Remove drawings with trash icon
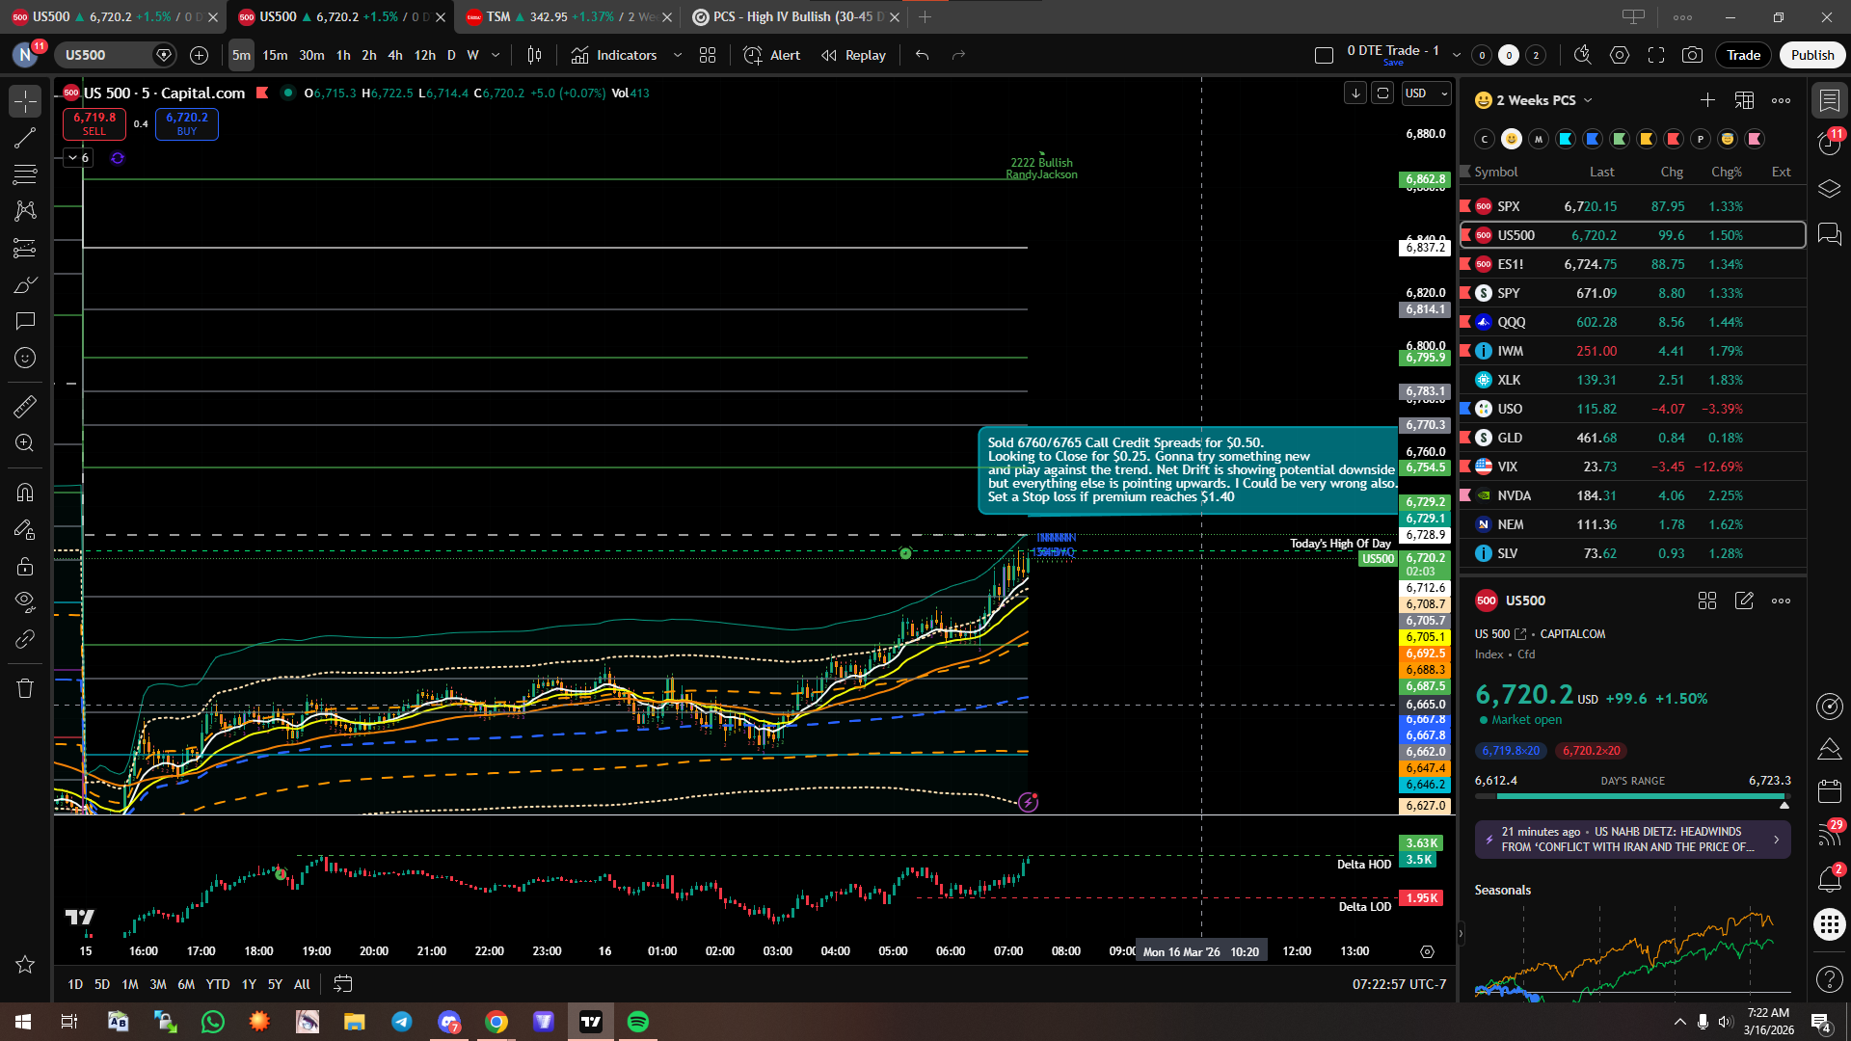The height and width of the screenshot is (1041, 1851). 25,688
